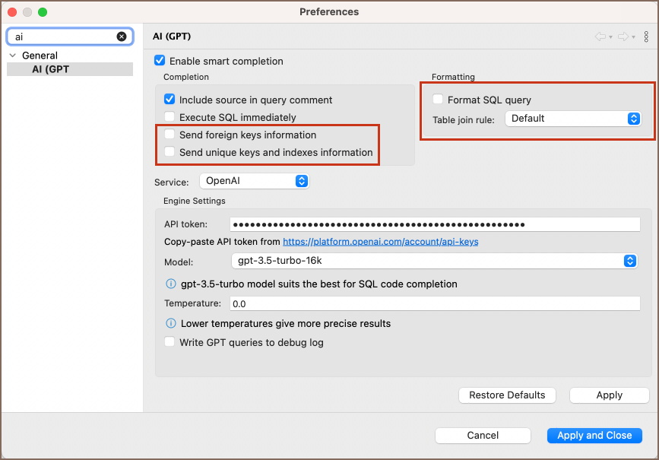Image resolution: width=659 pixels, height=460 pixels.
Task: Open the back history dropdown arrow
Action: pos(610,37)
